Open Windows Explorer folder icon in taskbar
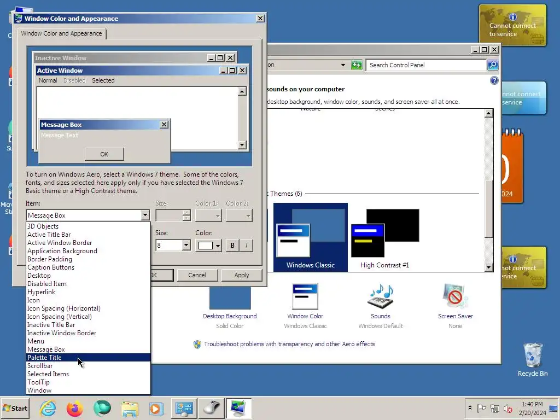 tap(130, 409)
